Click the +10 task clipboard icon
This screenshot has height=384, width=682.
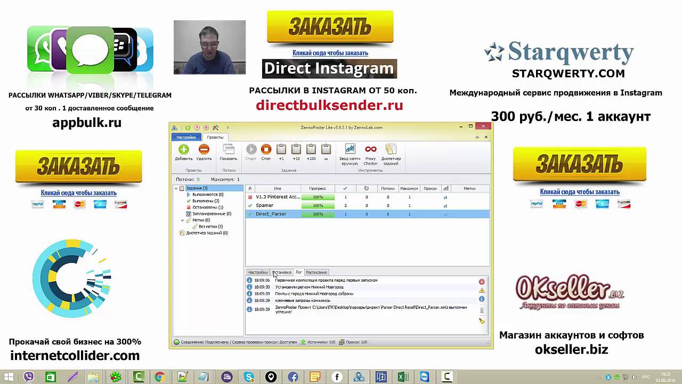pos(296,149)
